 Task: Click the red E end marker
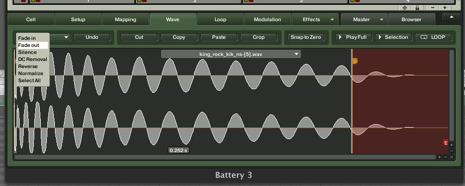[445, 143]
